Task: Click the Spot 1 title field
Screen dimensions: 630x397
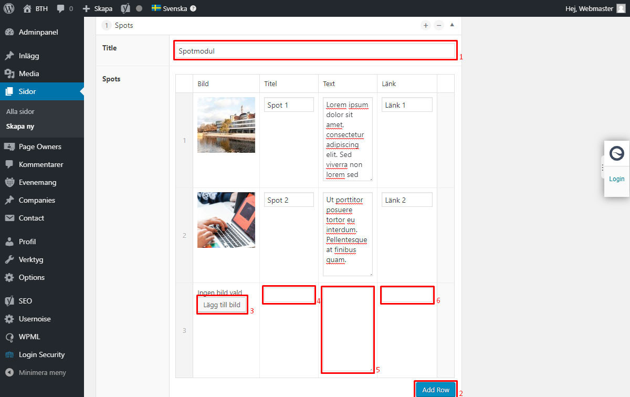Action: coord(289,105)
